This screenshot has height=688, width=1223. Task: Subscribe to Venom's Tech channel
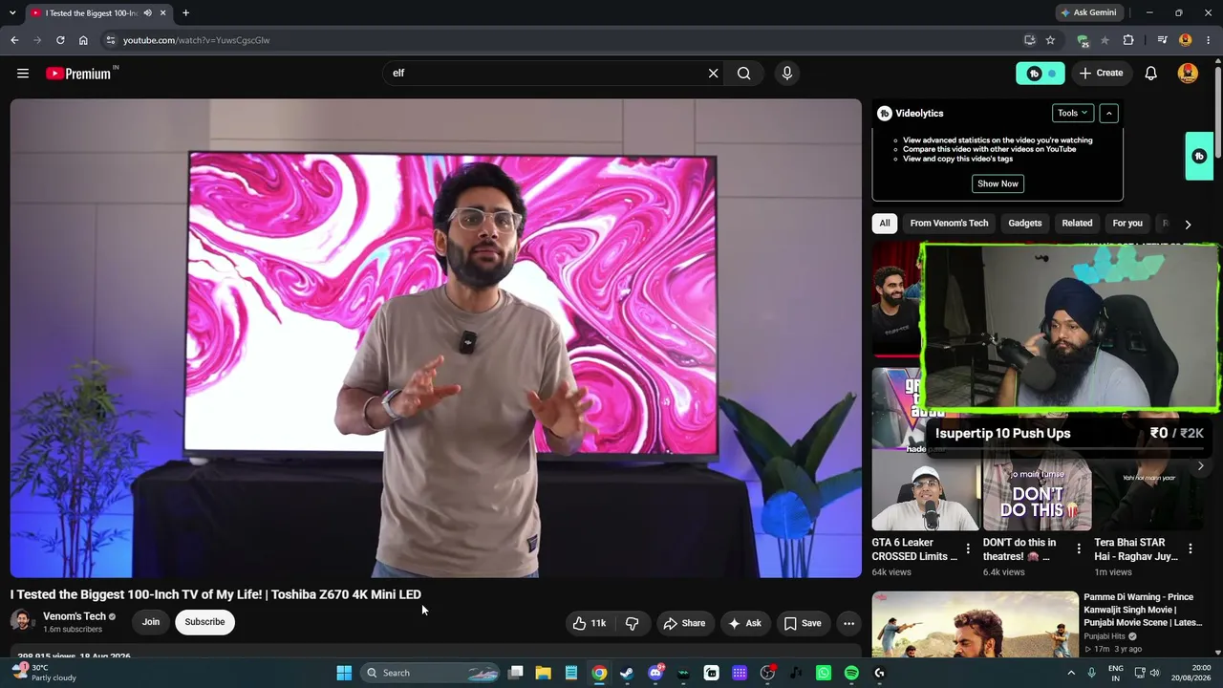click(x=204, y=622)
